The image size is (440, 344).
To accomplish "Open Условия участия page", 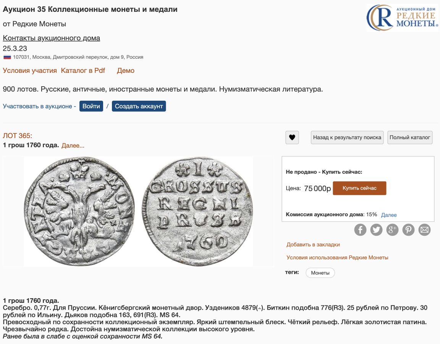I will click(30, 71).
